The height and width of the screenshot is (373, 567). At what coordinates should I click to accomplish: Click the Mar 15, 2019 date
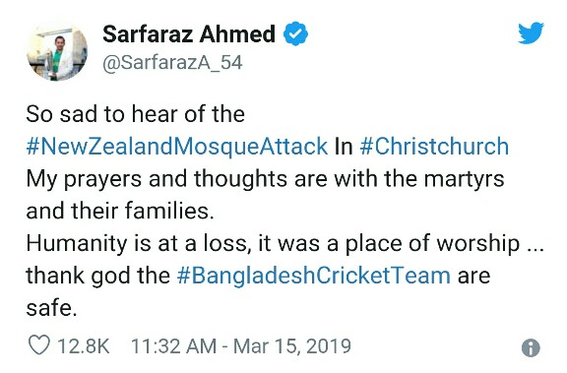(x=292, y=345)
